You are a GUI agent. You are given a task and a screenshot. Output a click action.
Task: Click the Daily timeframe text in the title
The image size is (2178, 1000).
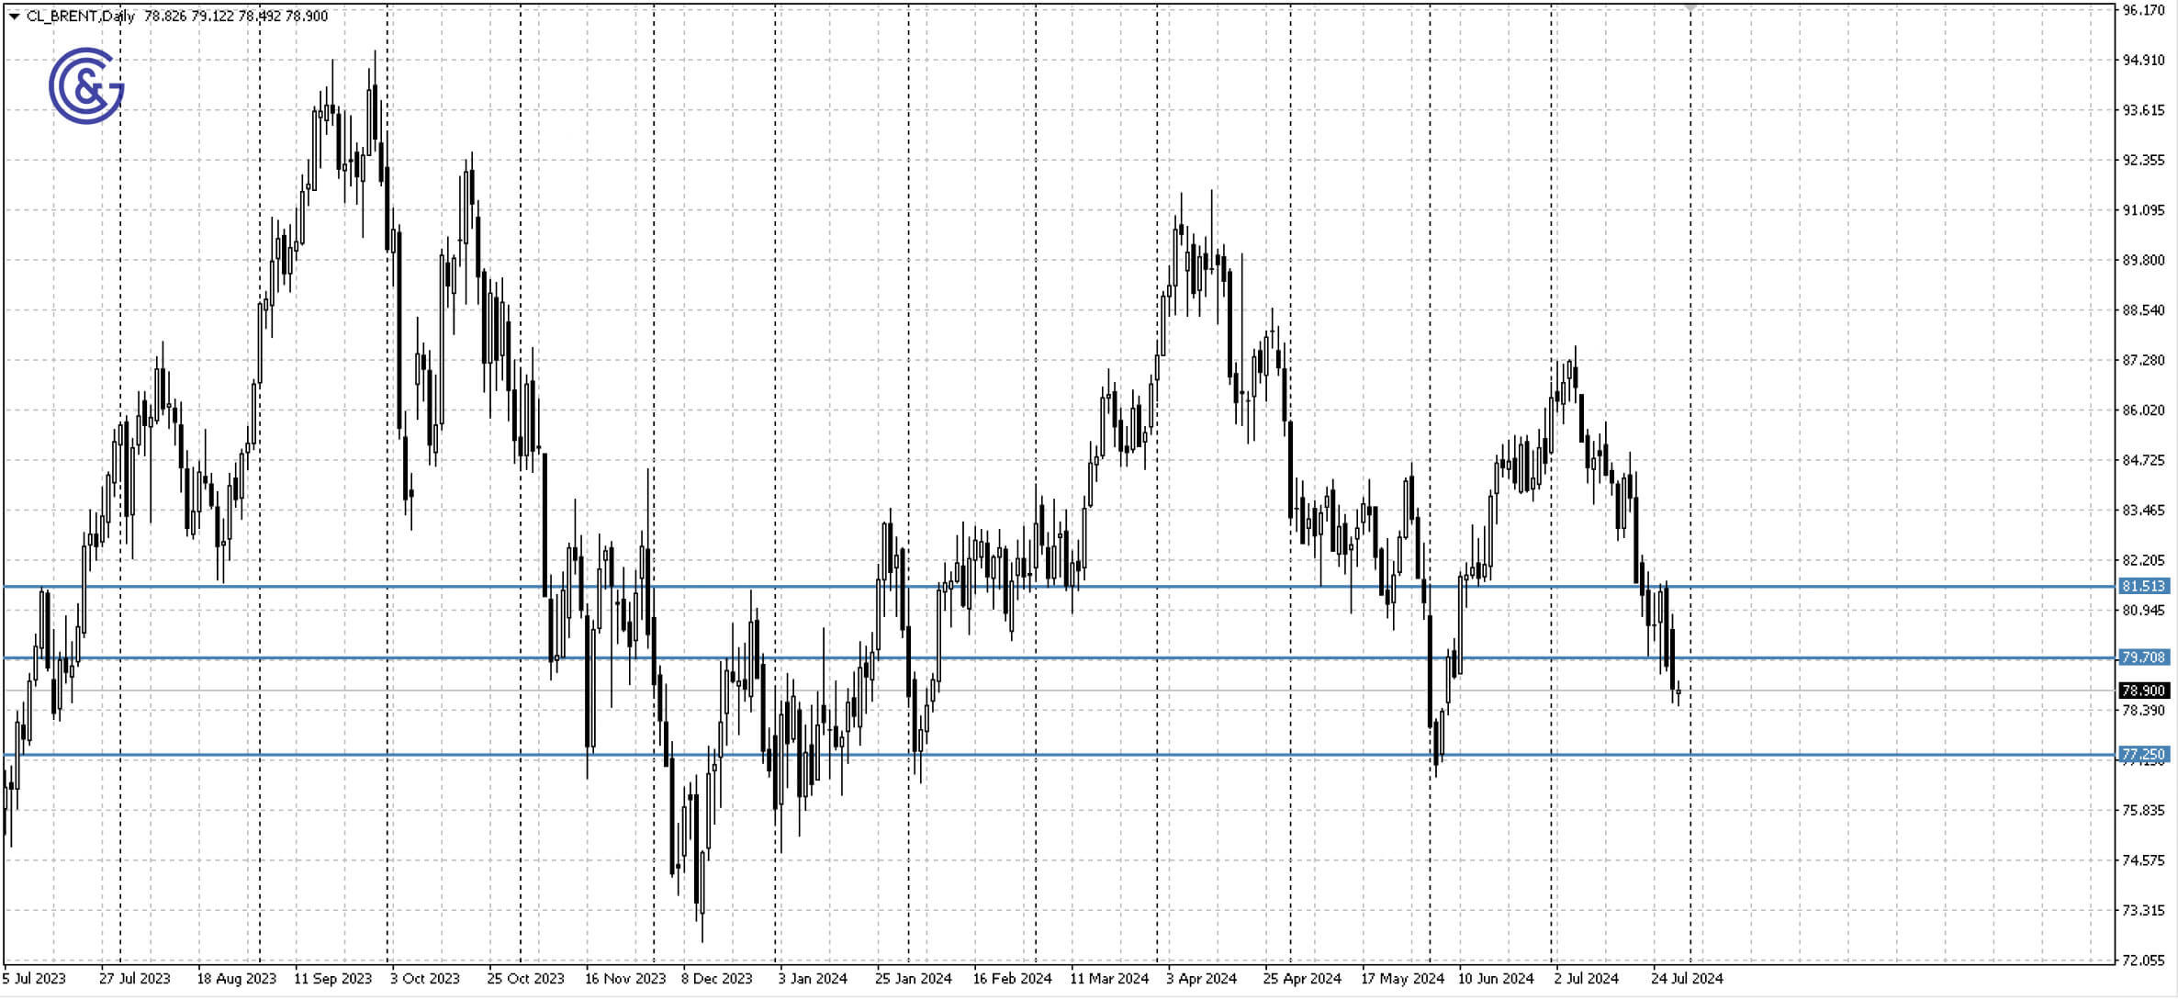pyautogui.click(x=120, y=15)
